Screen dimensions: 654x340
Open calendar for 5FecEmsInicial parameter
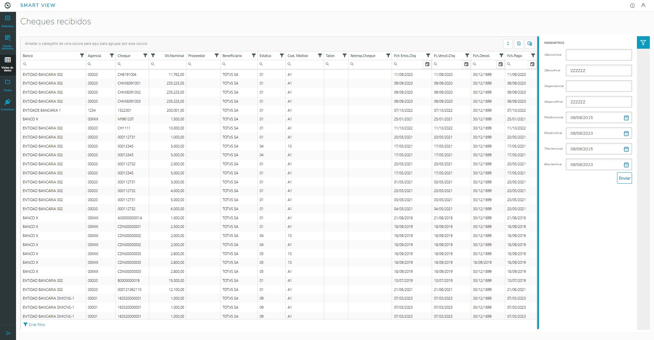click(626, 118)
